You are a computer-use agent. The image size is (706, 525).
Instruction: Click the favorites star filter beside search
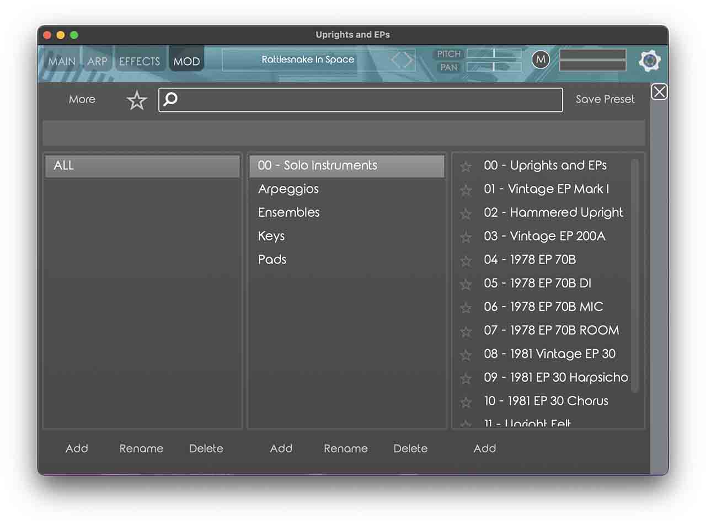coord(137,100)
